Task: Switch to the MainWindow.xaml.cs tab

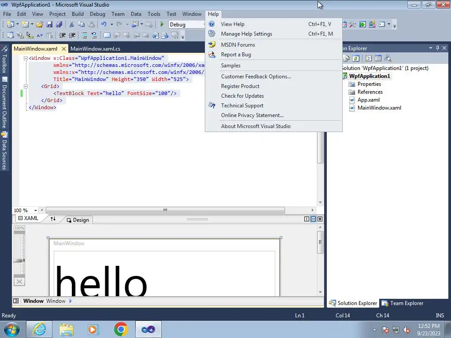Action: tap(95, 49)
